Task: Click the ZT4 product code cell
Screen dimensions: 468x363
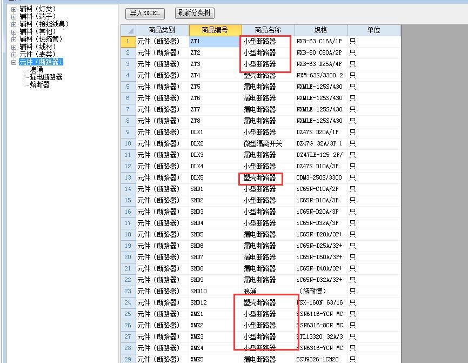Action: (215, 75)
